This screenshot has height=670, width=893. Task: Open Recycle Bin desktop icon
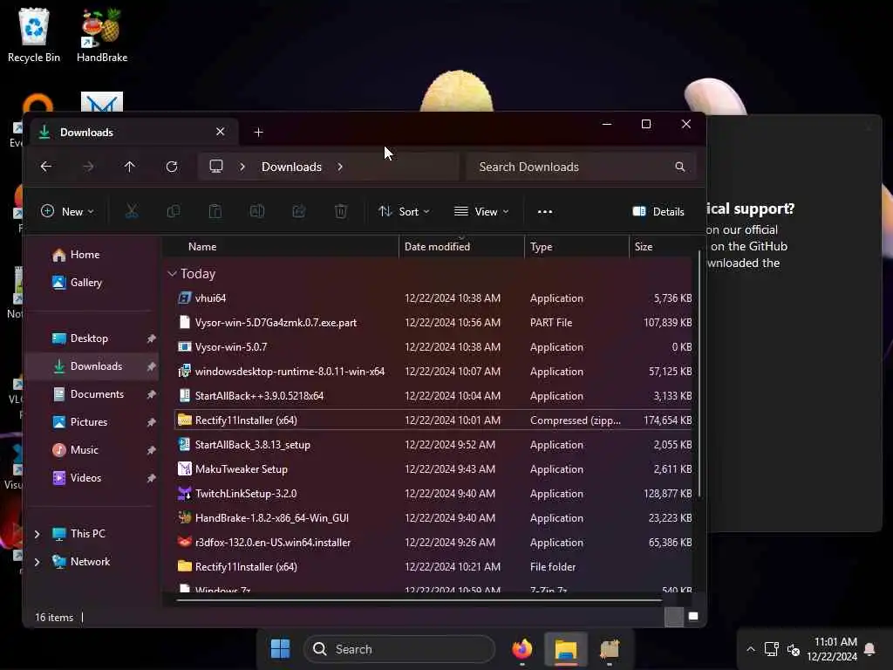(x=34, y=35)
